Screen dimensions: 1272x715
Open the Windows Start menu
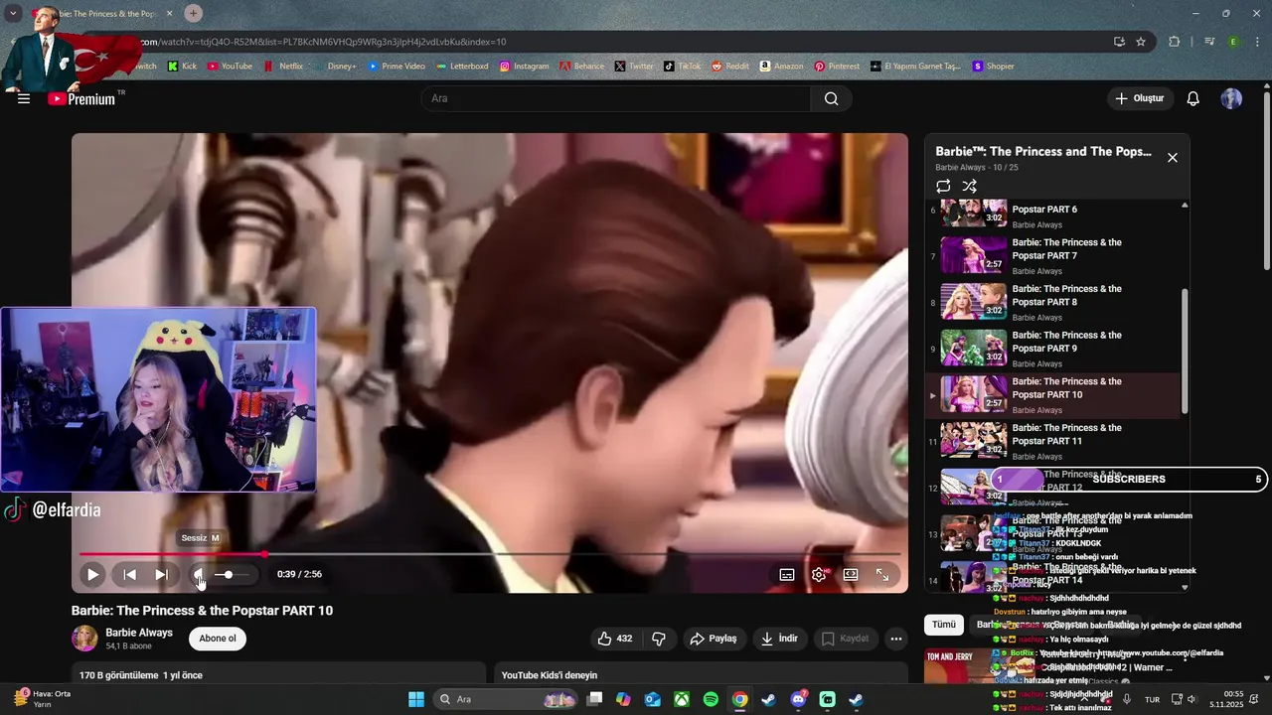click(x=415, y=699)
